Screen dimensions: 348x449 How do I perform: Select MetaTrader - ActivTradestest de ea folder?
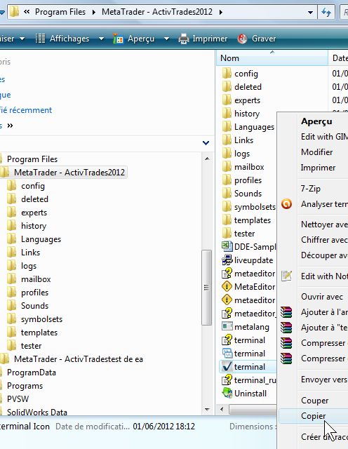78,358
